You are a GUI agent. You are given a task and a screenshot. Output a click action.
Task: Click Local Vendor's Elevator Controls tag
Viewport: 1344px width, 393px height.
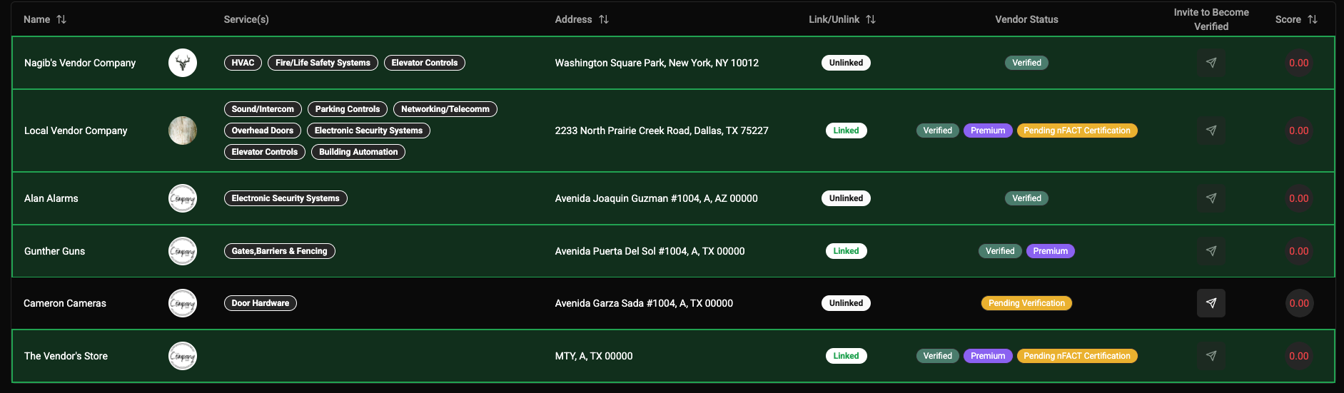click(265, 152)
